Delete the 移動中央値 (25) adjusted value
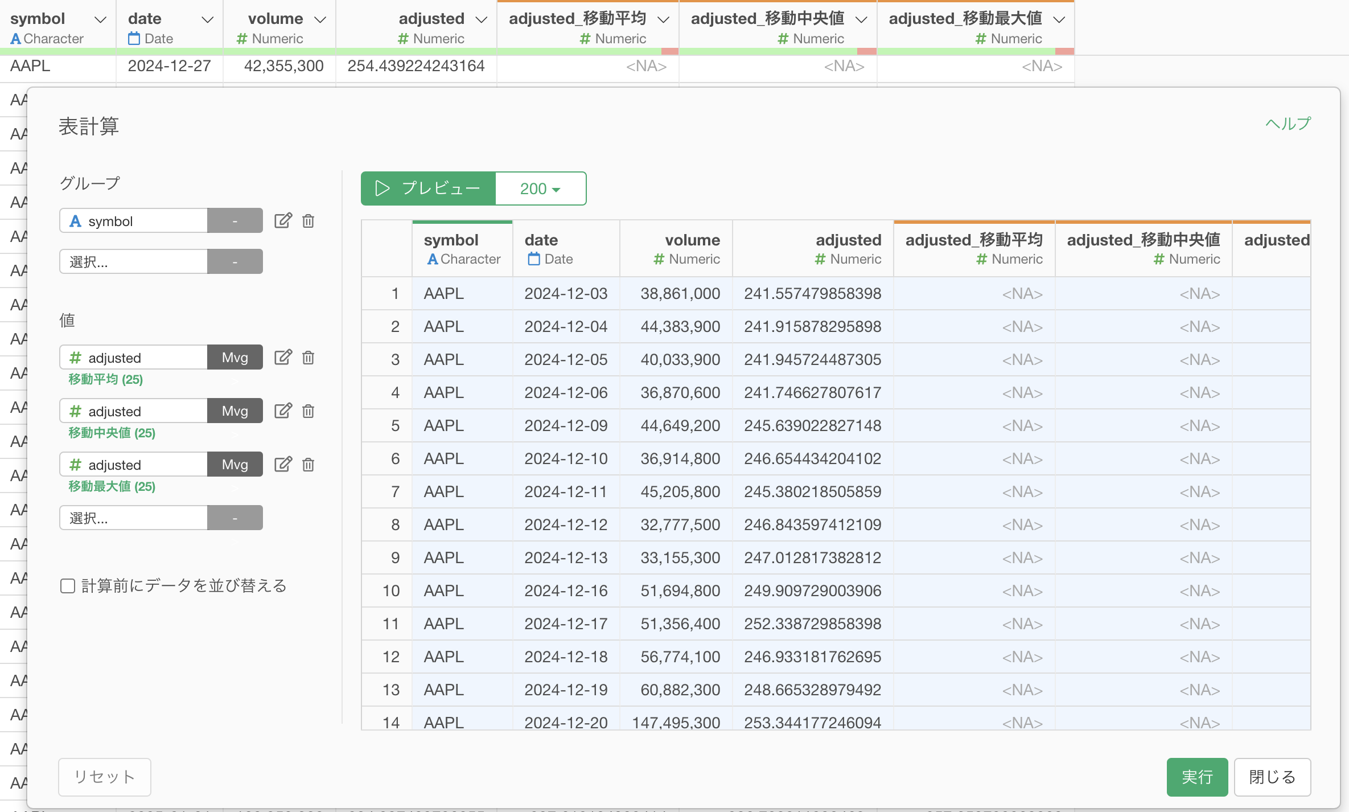Image resolution: width=1349 pixels, height=812 pixels. [x=308, y=411]
